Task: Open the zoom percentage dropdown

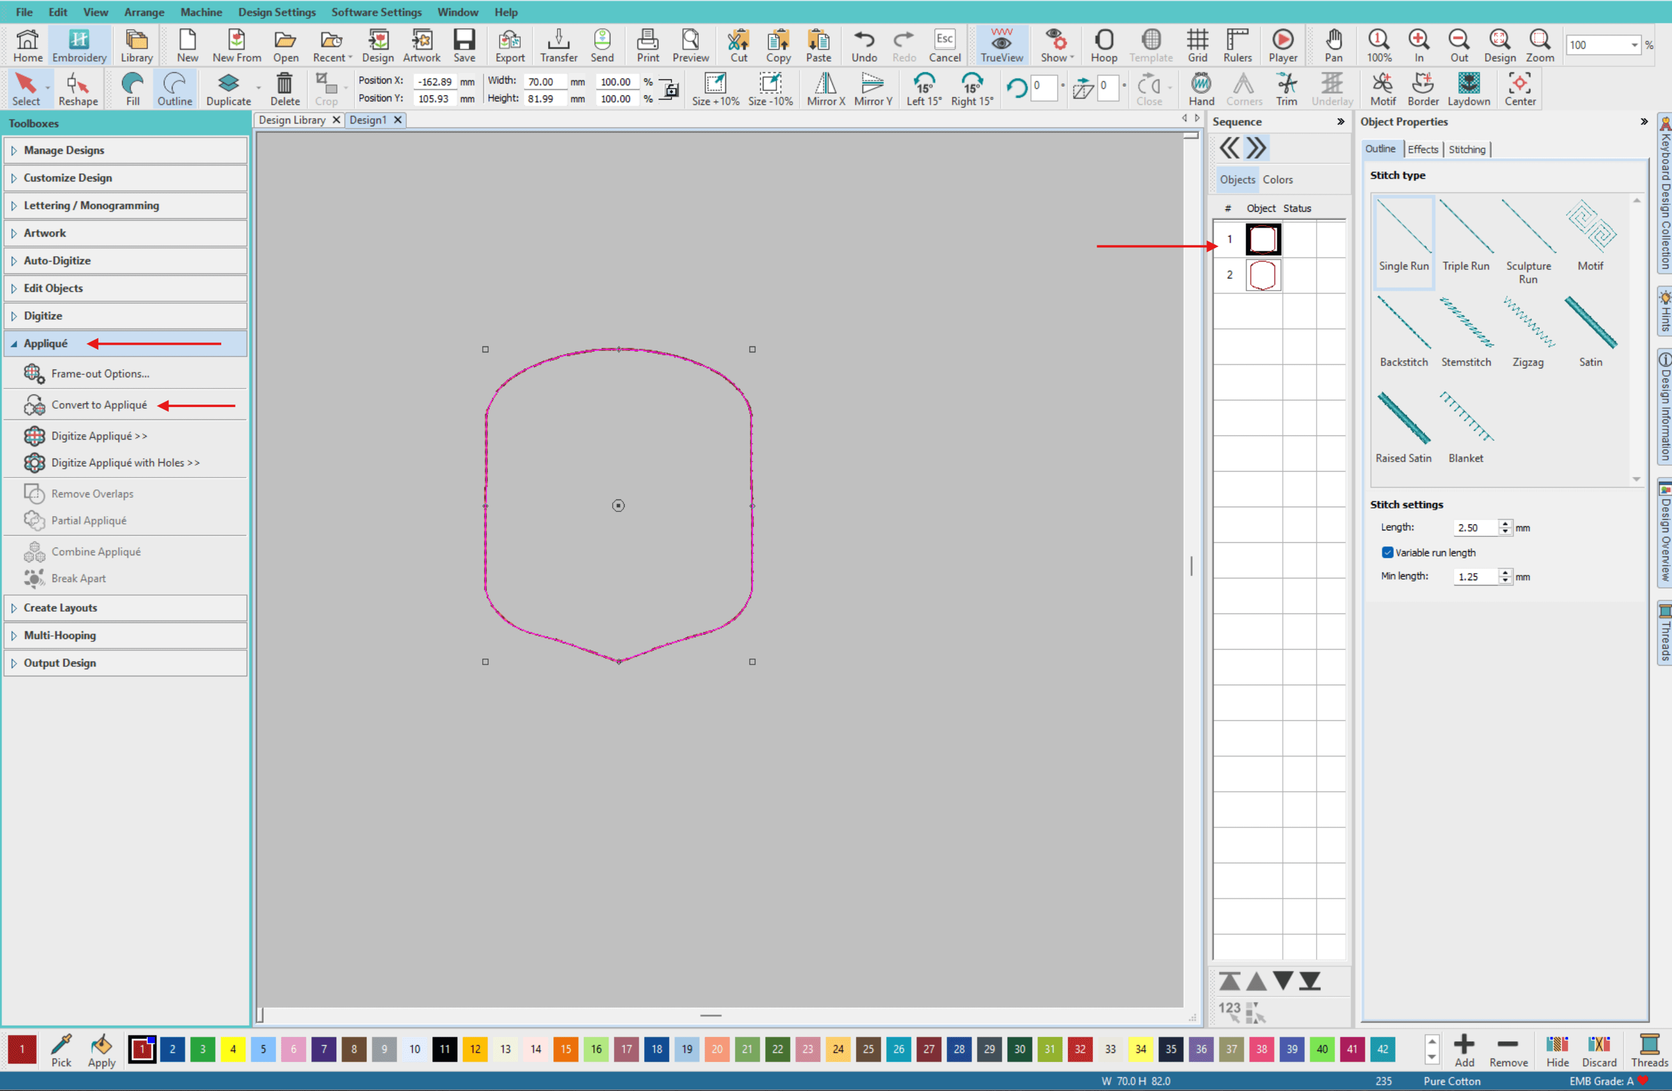Action: point(1634,45)
